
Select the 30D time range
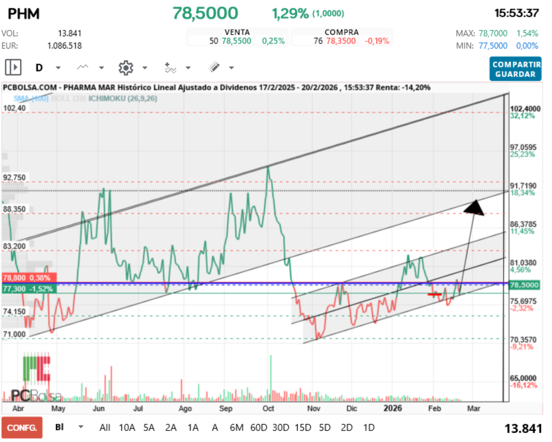point(280,428)
